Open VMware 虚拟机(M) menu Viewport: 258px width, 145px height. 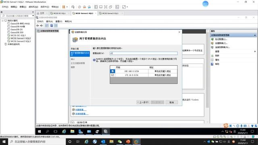(33, 7)
